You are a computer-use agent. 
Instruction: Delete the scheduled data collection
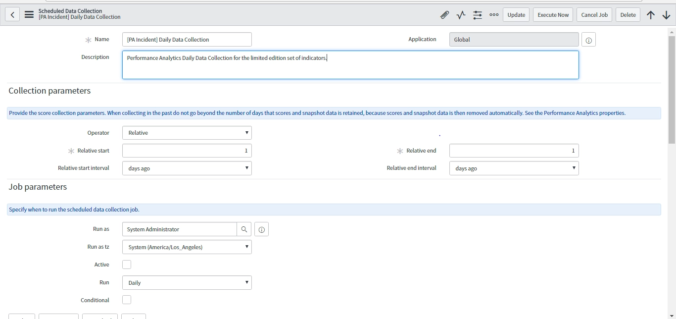[x=628, y=14]
